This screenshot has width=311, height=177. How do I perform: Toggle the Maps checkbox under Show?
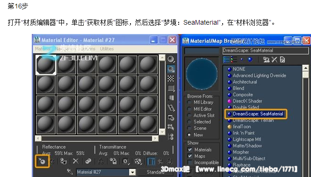(190, 156)
